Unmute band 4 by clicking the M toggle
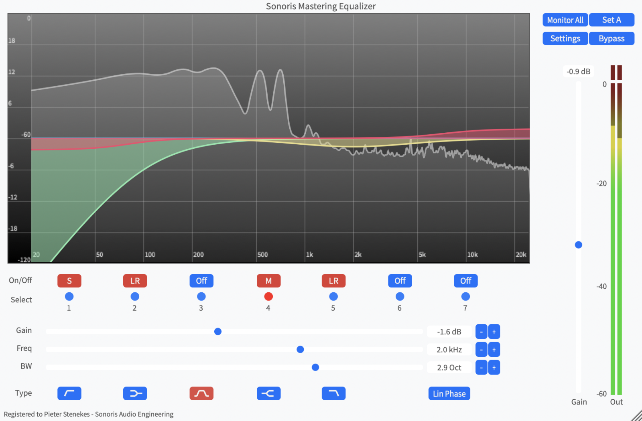The width and height of the screenshot is (642, 421). click(268, 281)
